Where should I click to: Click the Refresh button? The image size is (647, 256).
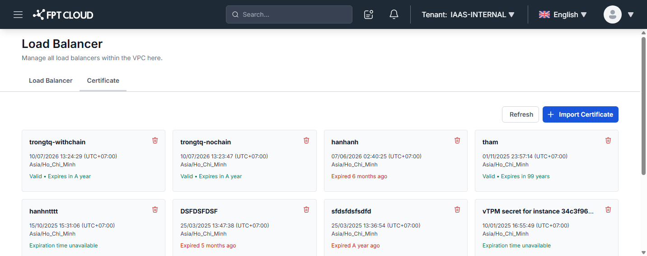pyautogui.click(x=521, y=114)
